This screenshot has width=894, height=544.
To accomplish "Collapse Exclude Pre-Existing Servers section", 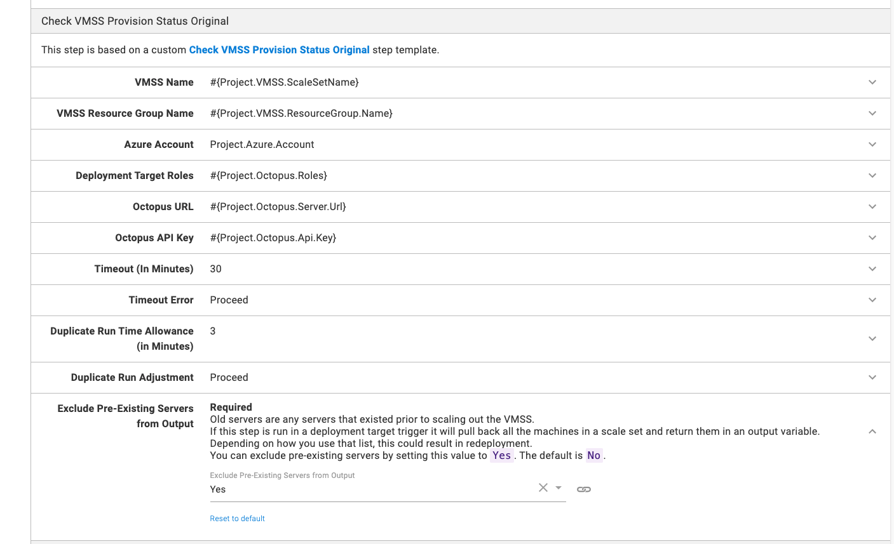I will click(872, 432).
